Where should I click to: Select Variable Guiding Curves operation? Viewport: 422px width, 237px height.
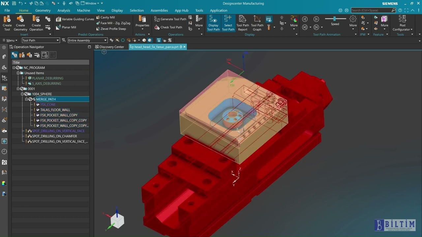[75, 19]
